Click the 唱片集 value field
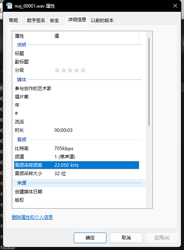 (97, 97)
